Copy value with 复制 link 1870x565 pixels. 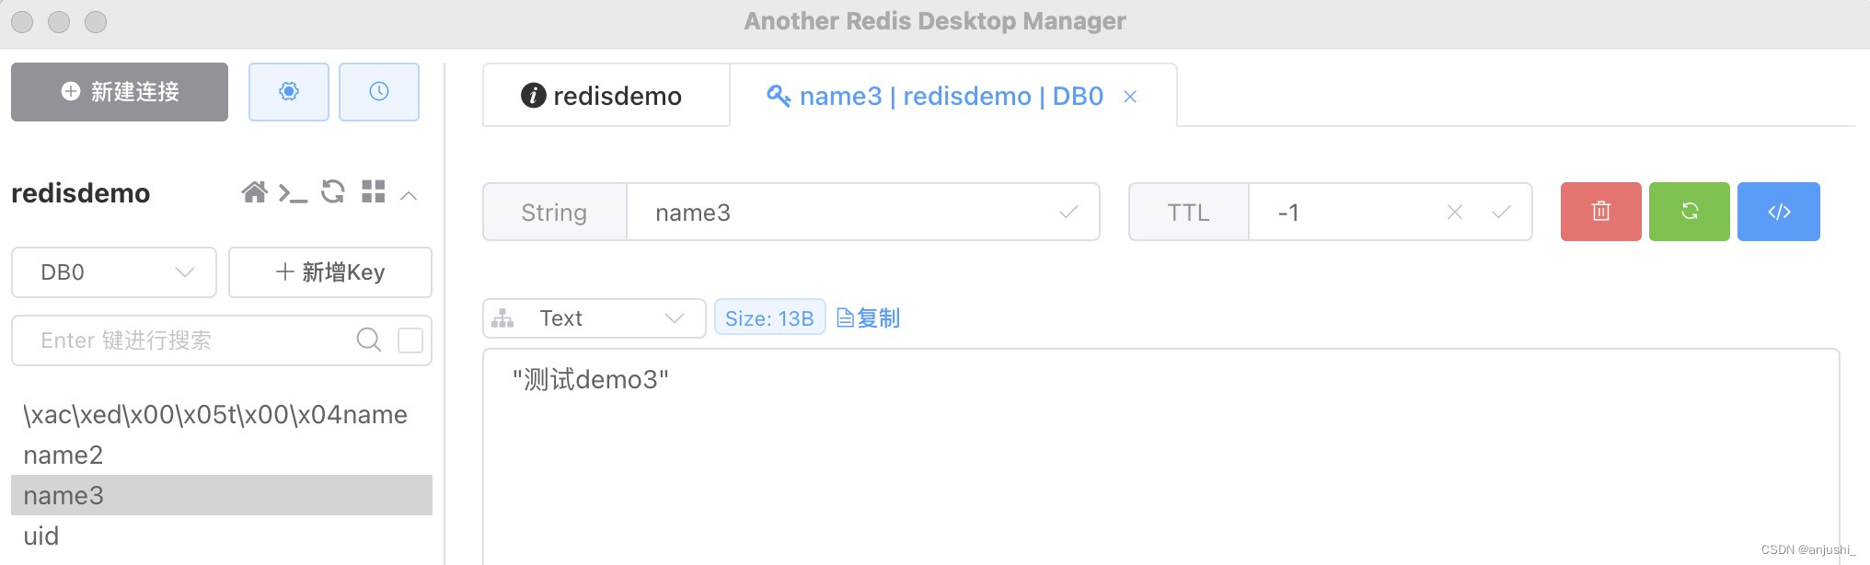tap(868, 318)
